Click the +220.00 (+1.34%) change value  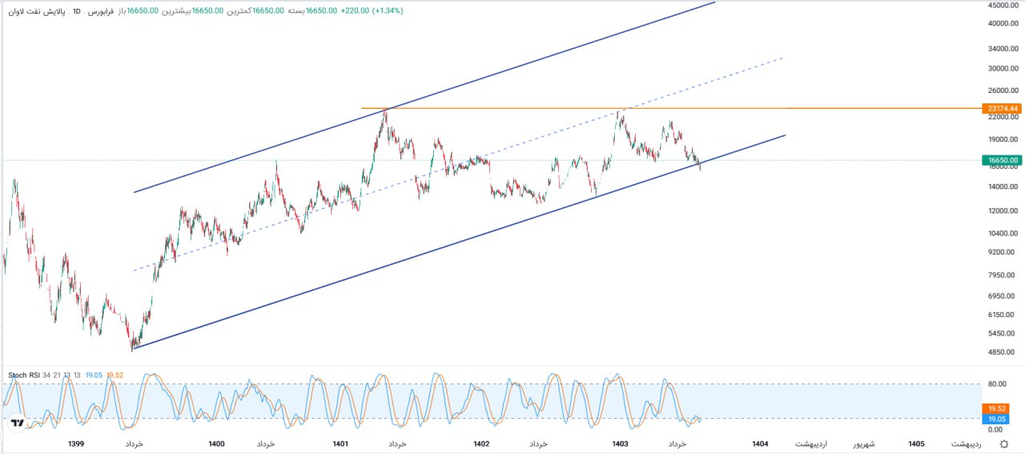click(x=372, y=11)
